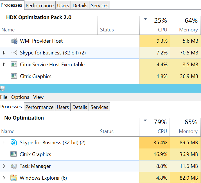Open Users tab in lower window
The width and height of the screenshot is (201, 183).
point(63,107)
